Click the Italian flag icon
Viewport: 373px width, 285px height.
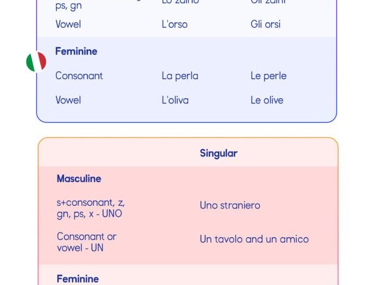click(x=36, y=62)
